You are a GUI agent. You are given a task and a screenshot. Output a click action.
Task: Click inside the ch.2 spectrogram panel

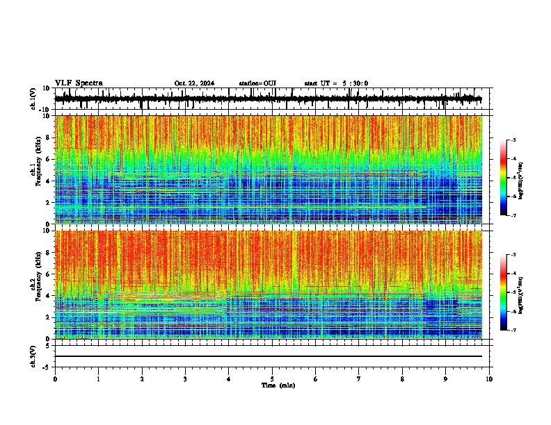click(269, 285)
